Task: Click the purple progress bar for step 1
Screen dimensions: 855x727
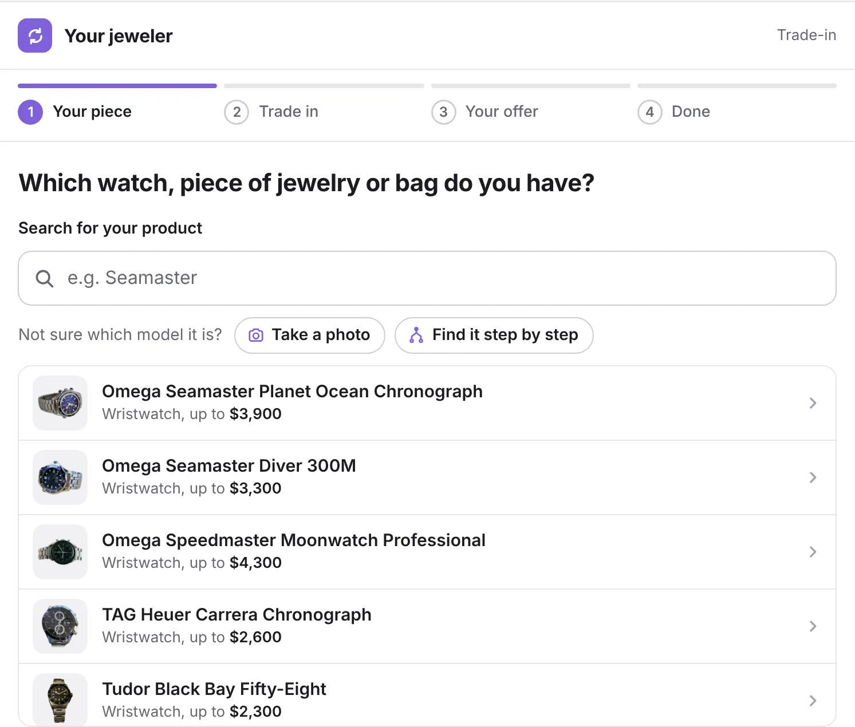Action: (x=117, y=86)
